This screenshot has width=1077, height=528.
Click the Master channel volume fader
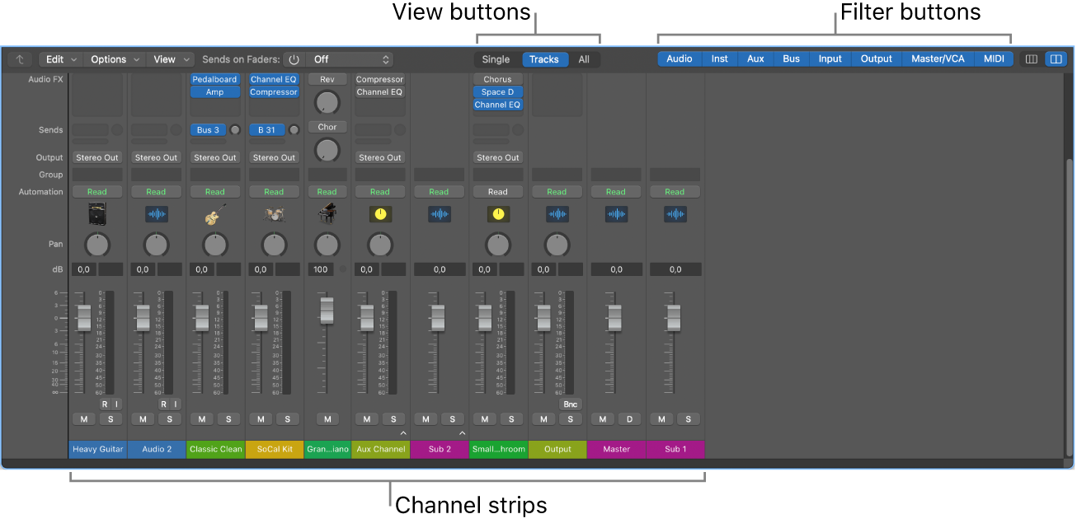coord(614,318)
